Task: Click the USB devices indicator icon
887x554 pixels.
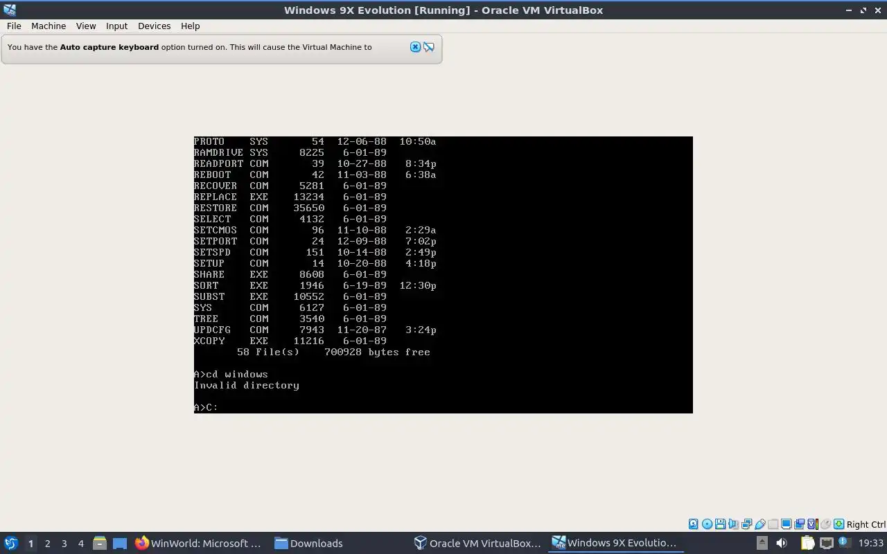Action: (x=760, y=524)
